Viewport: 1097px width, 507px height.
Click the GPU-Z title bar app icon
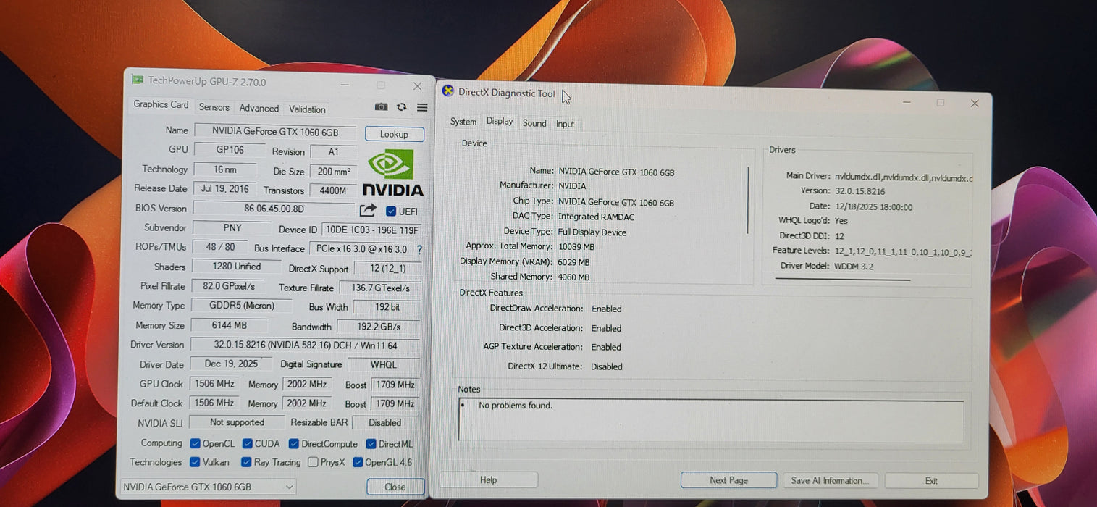point(137,80)
